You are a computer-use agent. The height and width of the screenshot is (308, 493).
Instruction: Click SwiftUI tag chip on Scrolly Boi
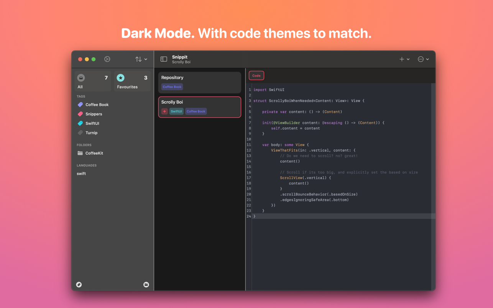176,111
